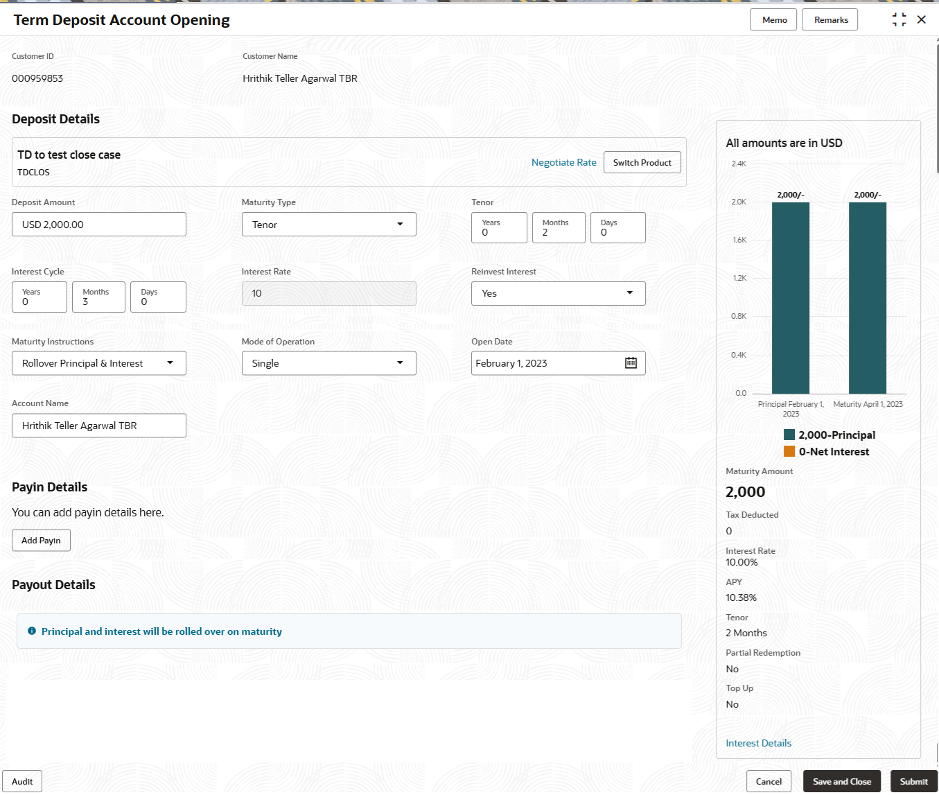
Task: Open the Reinvest Interest dropdown
Action: click(x=629, y=293)
